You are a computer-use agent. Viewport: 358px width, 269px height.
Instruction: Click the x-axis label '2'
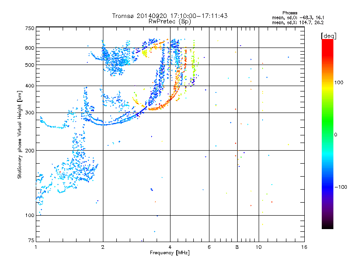pos(103,247)
